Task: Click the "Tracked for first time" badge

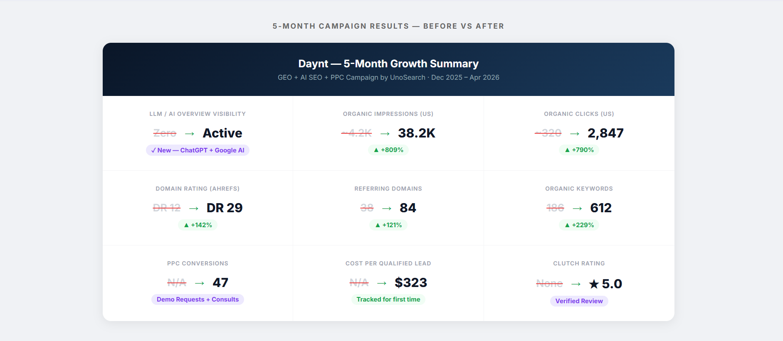Action: pyautogui.click(x=388, y=299)
